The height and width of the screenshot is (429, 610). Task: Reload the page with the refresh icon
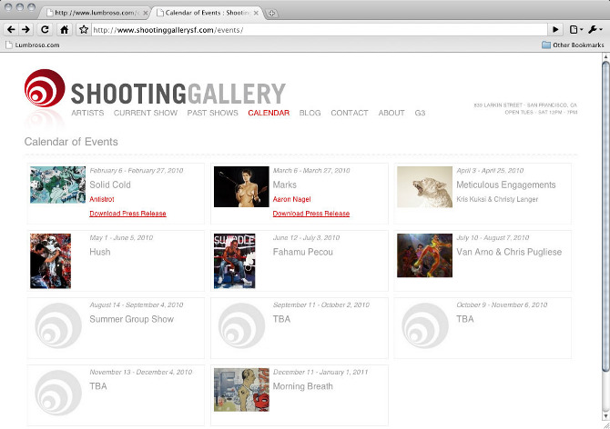click(45, 29)
